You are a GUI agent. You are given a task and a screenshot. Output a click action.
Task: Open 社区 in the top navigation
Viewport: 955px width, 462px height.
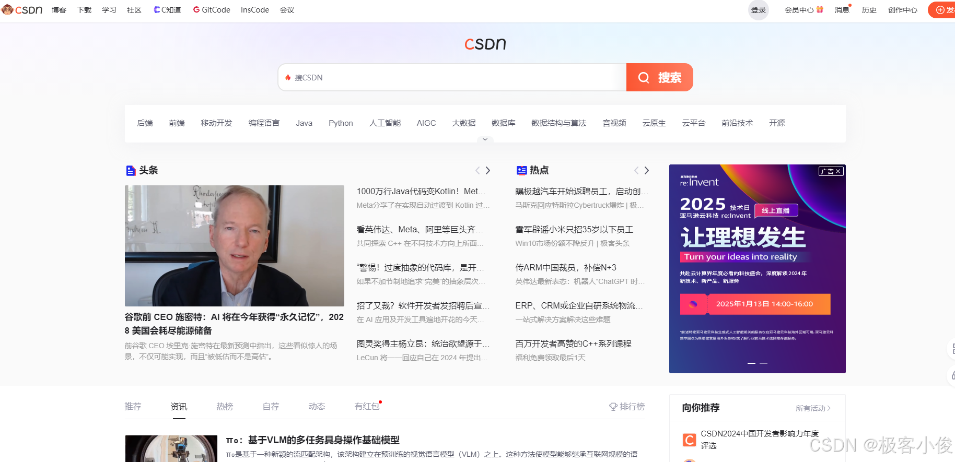(134, 10)
